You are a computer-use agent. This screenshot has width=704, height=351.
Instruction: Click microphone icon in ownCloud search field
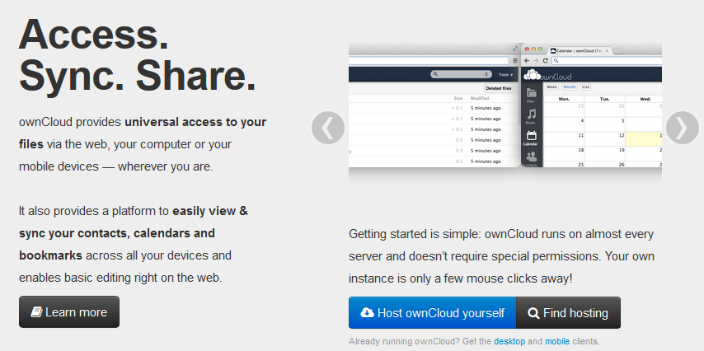pyautogui.click(x=486, y=74)
